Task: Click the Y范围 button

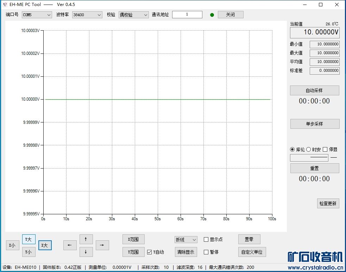Action: pyautogui.click(x=133, y=252)
